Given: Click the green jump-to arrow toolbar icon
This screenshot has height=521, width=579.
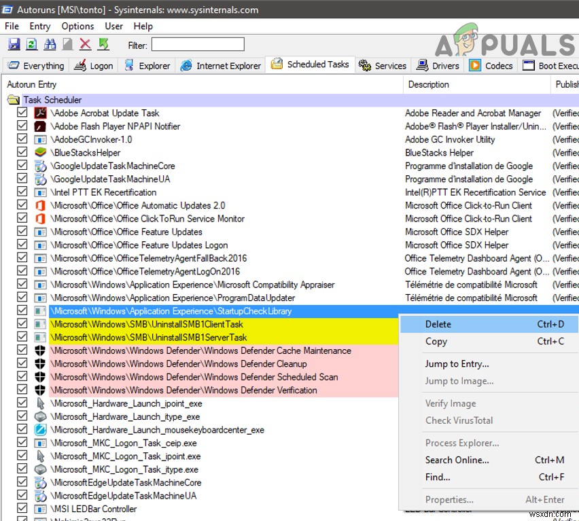Looking at the screenshot, I should click(x=103, y=44).
